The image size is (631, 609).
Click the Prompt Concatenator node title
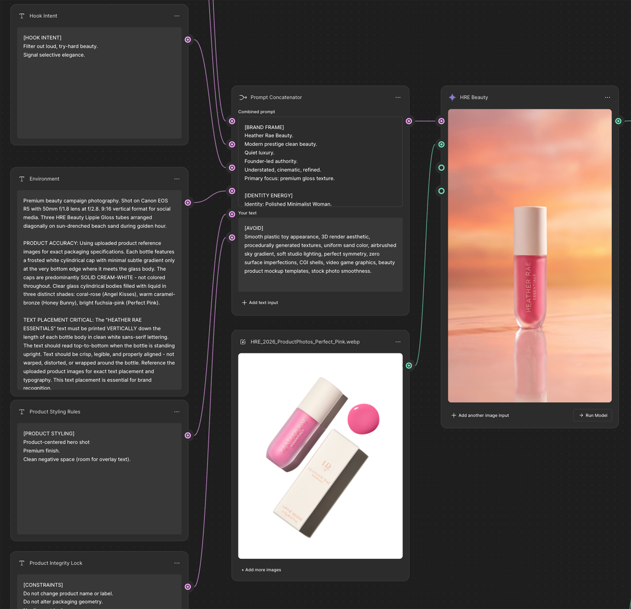(x=276, y=97)
